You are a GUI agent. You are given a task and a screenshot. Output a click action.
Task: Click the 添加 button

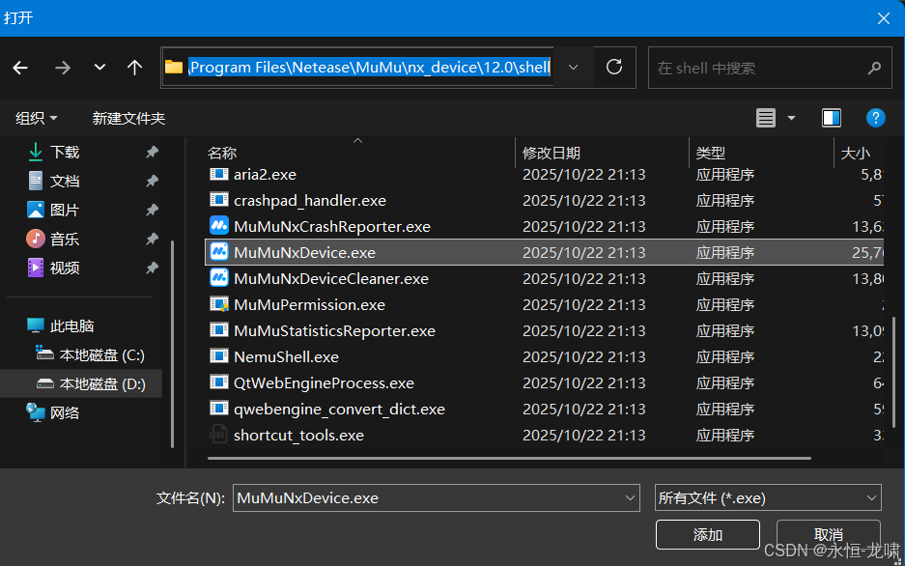click(708, 535)
